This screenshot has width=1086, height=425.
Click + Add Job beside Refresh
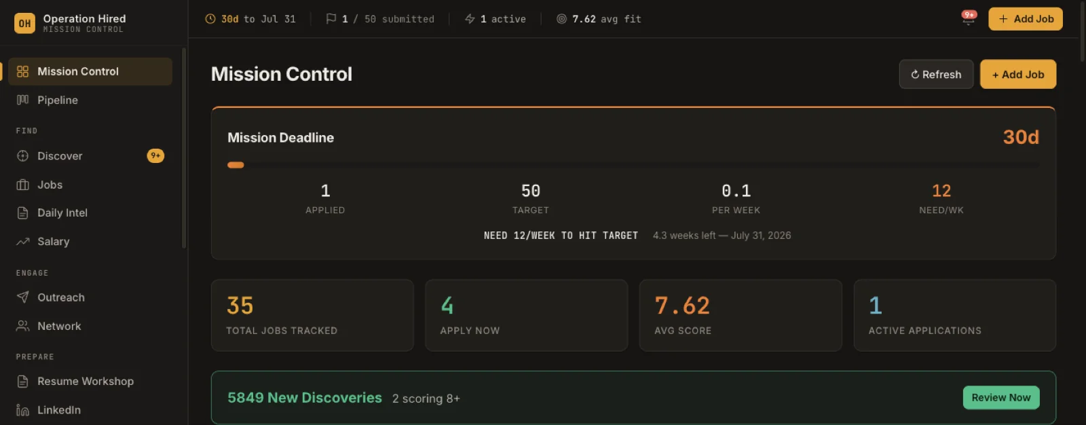click(1018, 74)
